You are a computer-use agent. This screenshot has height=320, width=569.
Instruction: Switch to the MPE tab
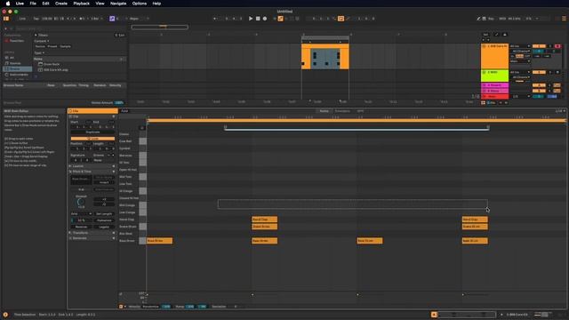tap(360, 111)
